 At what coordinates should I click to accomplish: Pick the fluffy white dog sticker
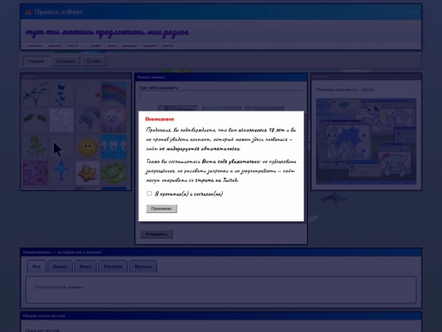[114, 120]
